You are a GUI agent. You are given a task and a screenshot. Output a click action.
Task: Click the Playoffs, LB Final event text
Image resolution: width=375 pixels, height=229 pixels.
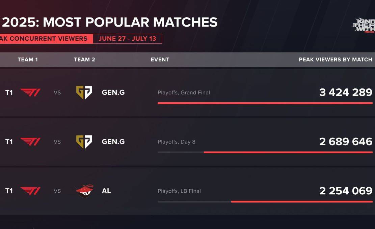pos(179,191)
